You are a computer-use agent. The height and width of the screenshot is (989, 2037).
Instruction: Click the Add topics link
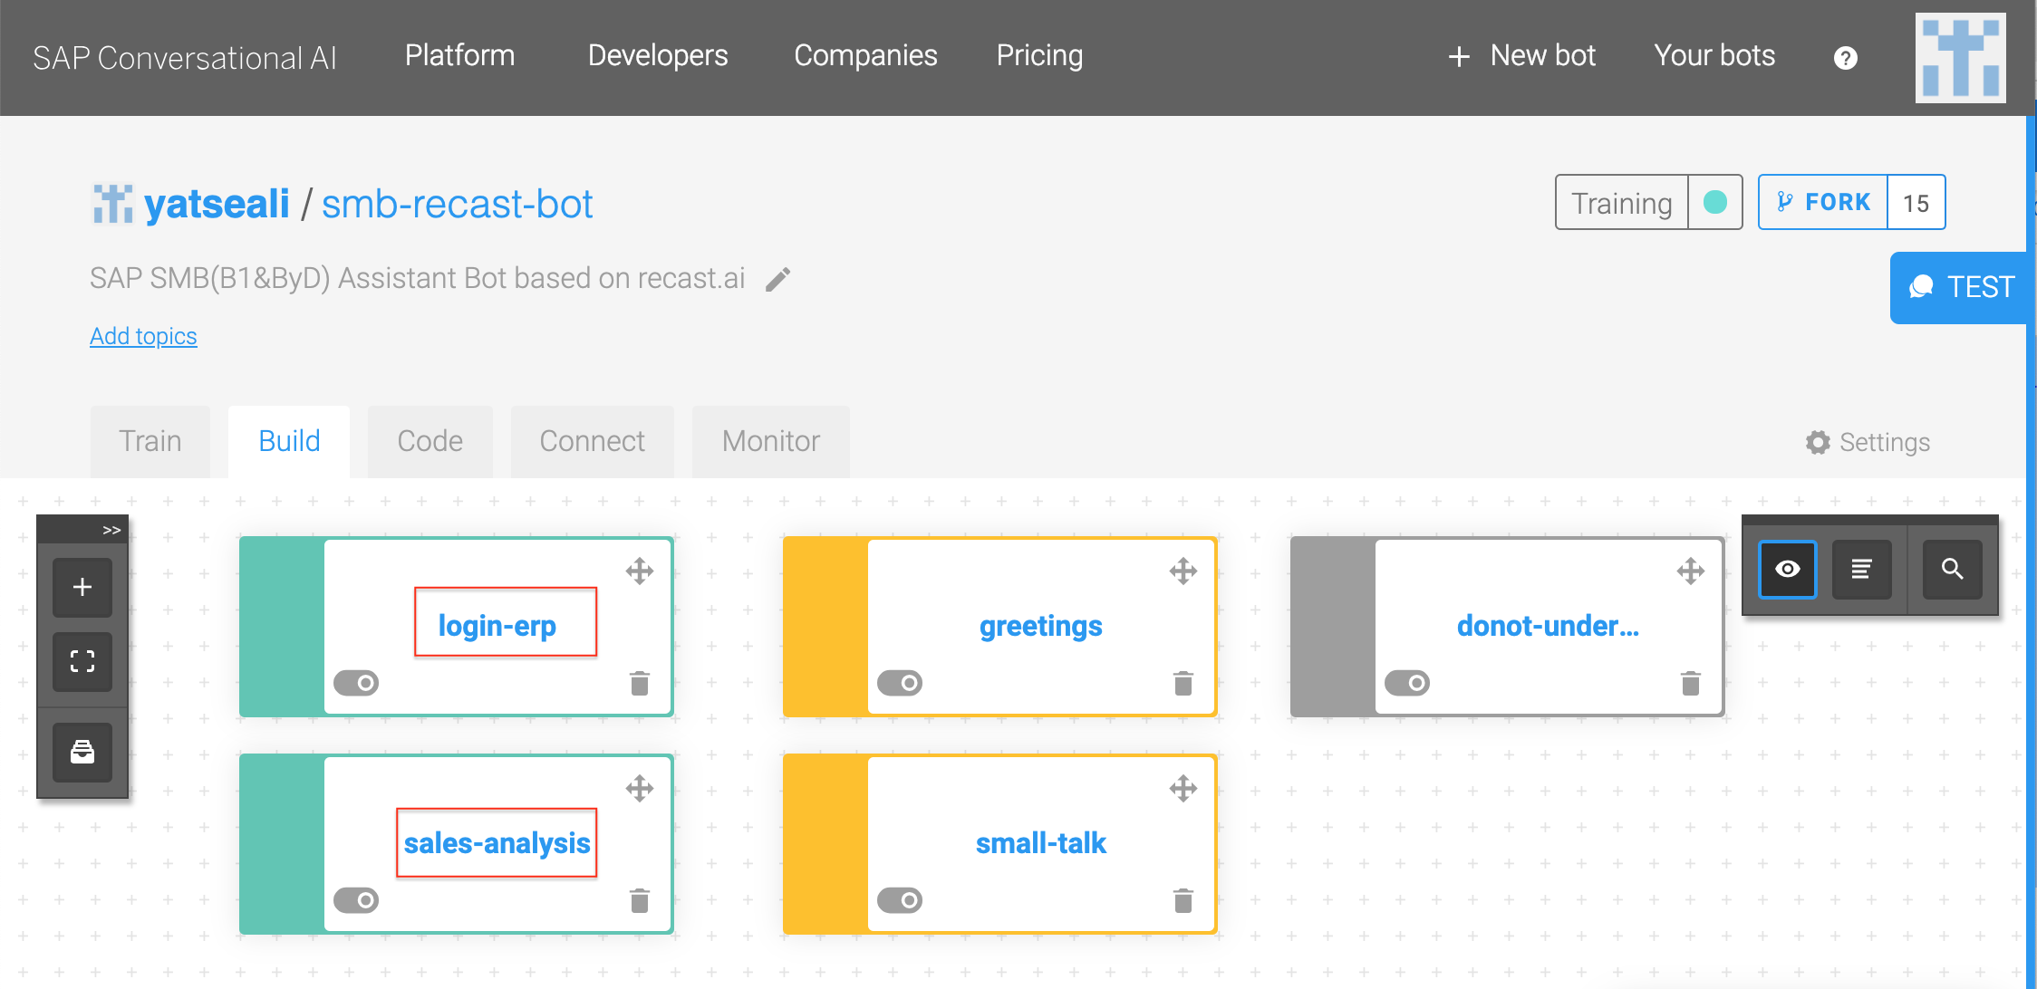(141, 336)
